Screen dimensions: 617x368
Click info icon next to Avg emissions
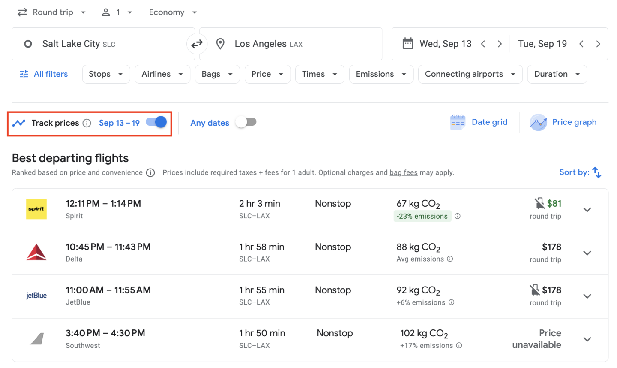450,259
